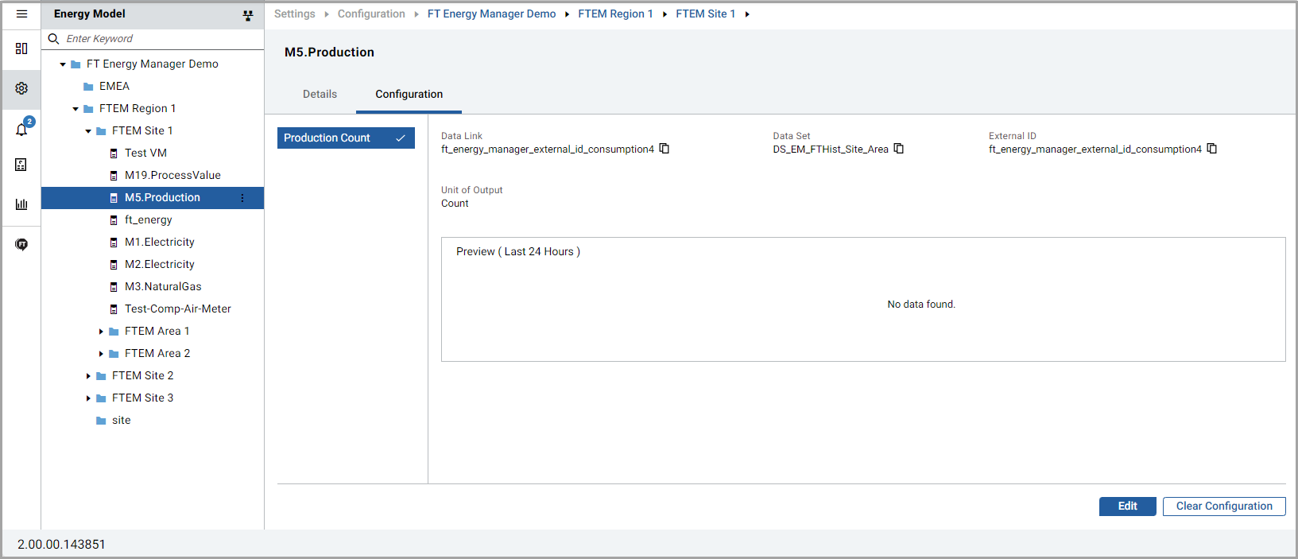Open the hamburger menu icon
Screen dimensions: 1298x559
(x=21, y=14)
